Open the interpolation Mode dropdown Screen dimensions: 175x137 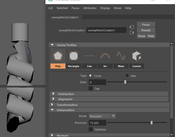[x=102, y=116]
